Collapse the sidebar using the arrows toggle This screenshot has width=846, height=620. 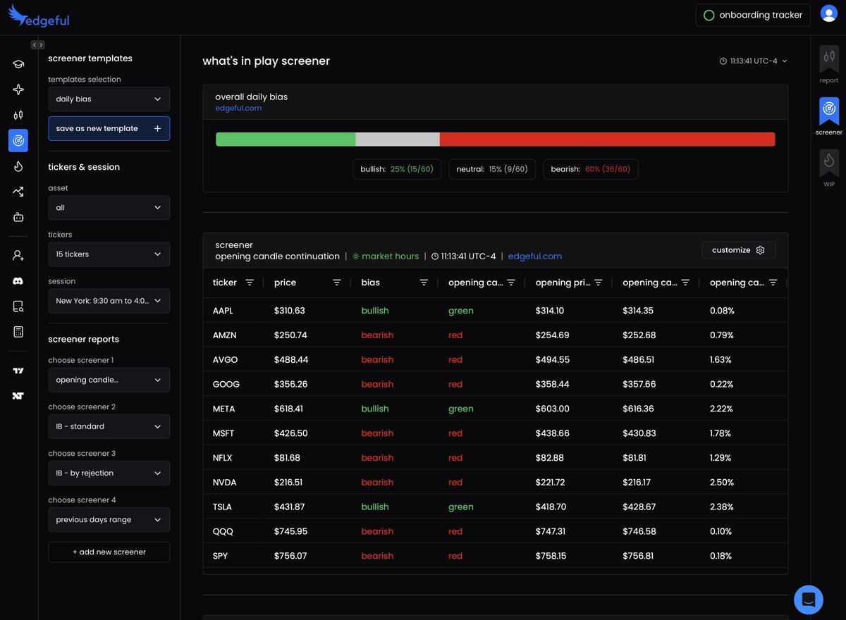37,45
